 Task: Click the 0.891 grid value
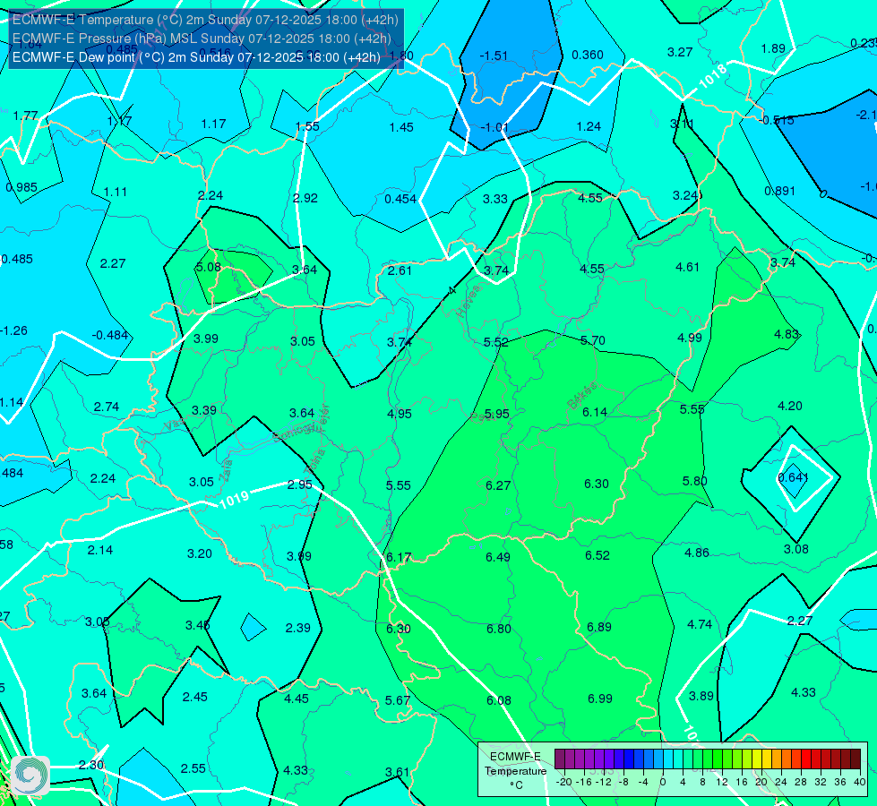779,192
